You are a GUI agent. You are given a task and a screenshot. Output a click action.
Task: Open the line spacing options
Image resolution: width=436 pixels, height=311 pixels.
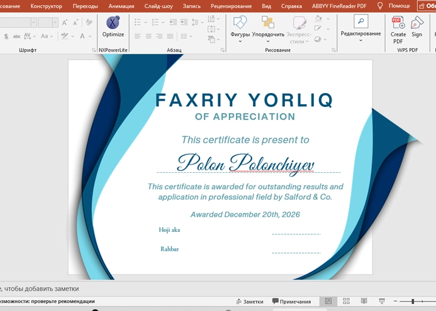tap(197, 22)
